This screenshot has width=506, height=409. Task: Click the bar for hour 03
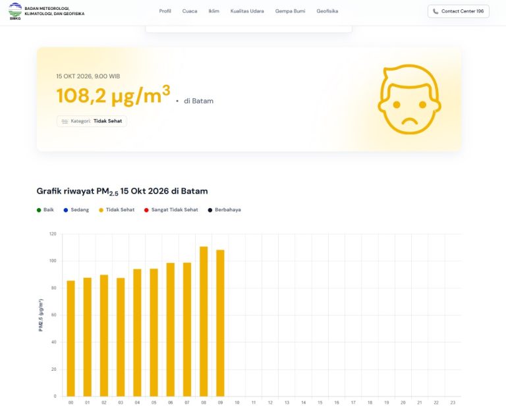click(x=121, y=337)
